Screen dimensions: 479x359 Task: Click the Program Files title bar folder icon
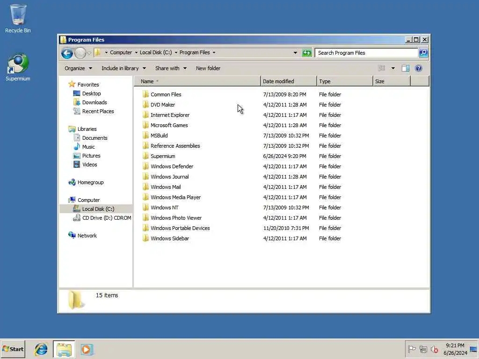pyautogui.click(x=63, y=40)
